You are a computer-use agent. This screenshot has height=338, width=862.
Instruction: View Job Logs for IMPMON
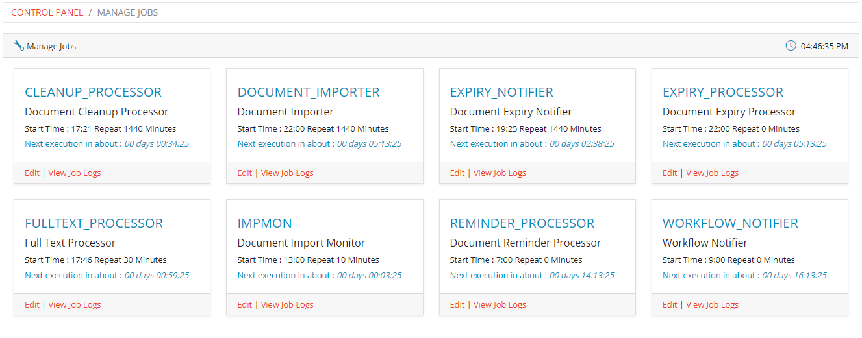coord(287,304)
